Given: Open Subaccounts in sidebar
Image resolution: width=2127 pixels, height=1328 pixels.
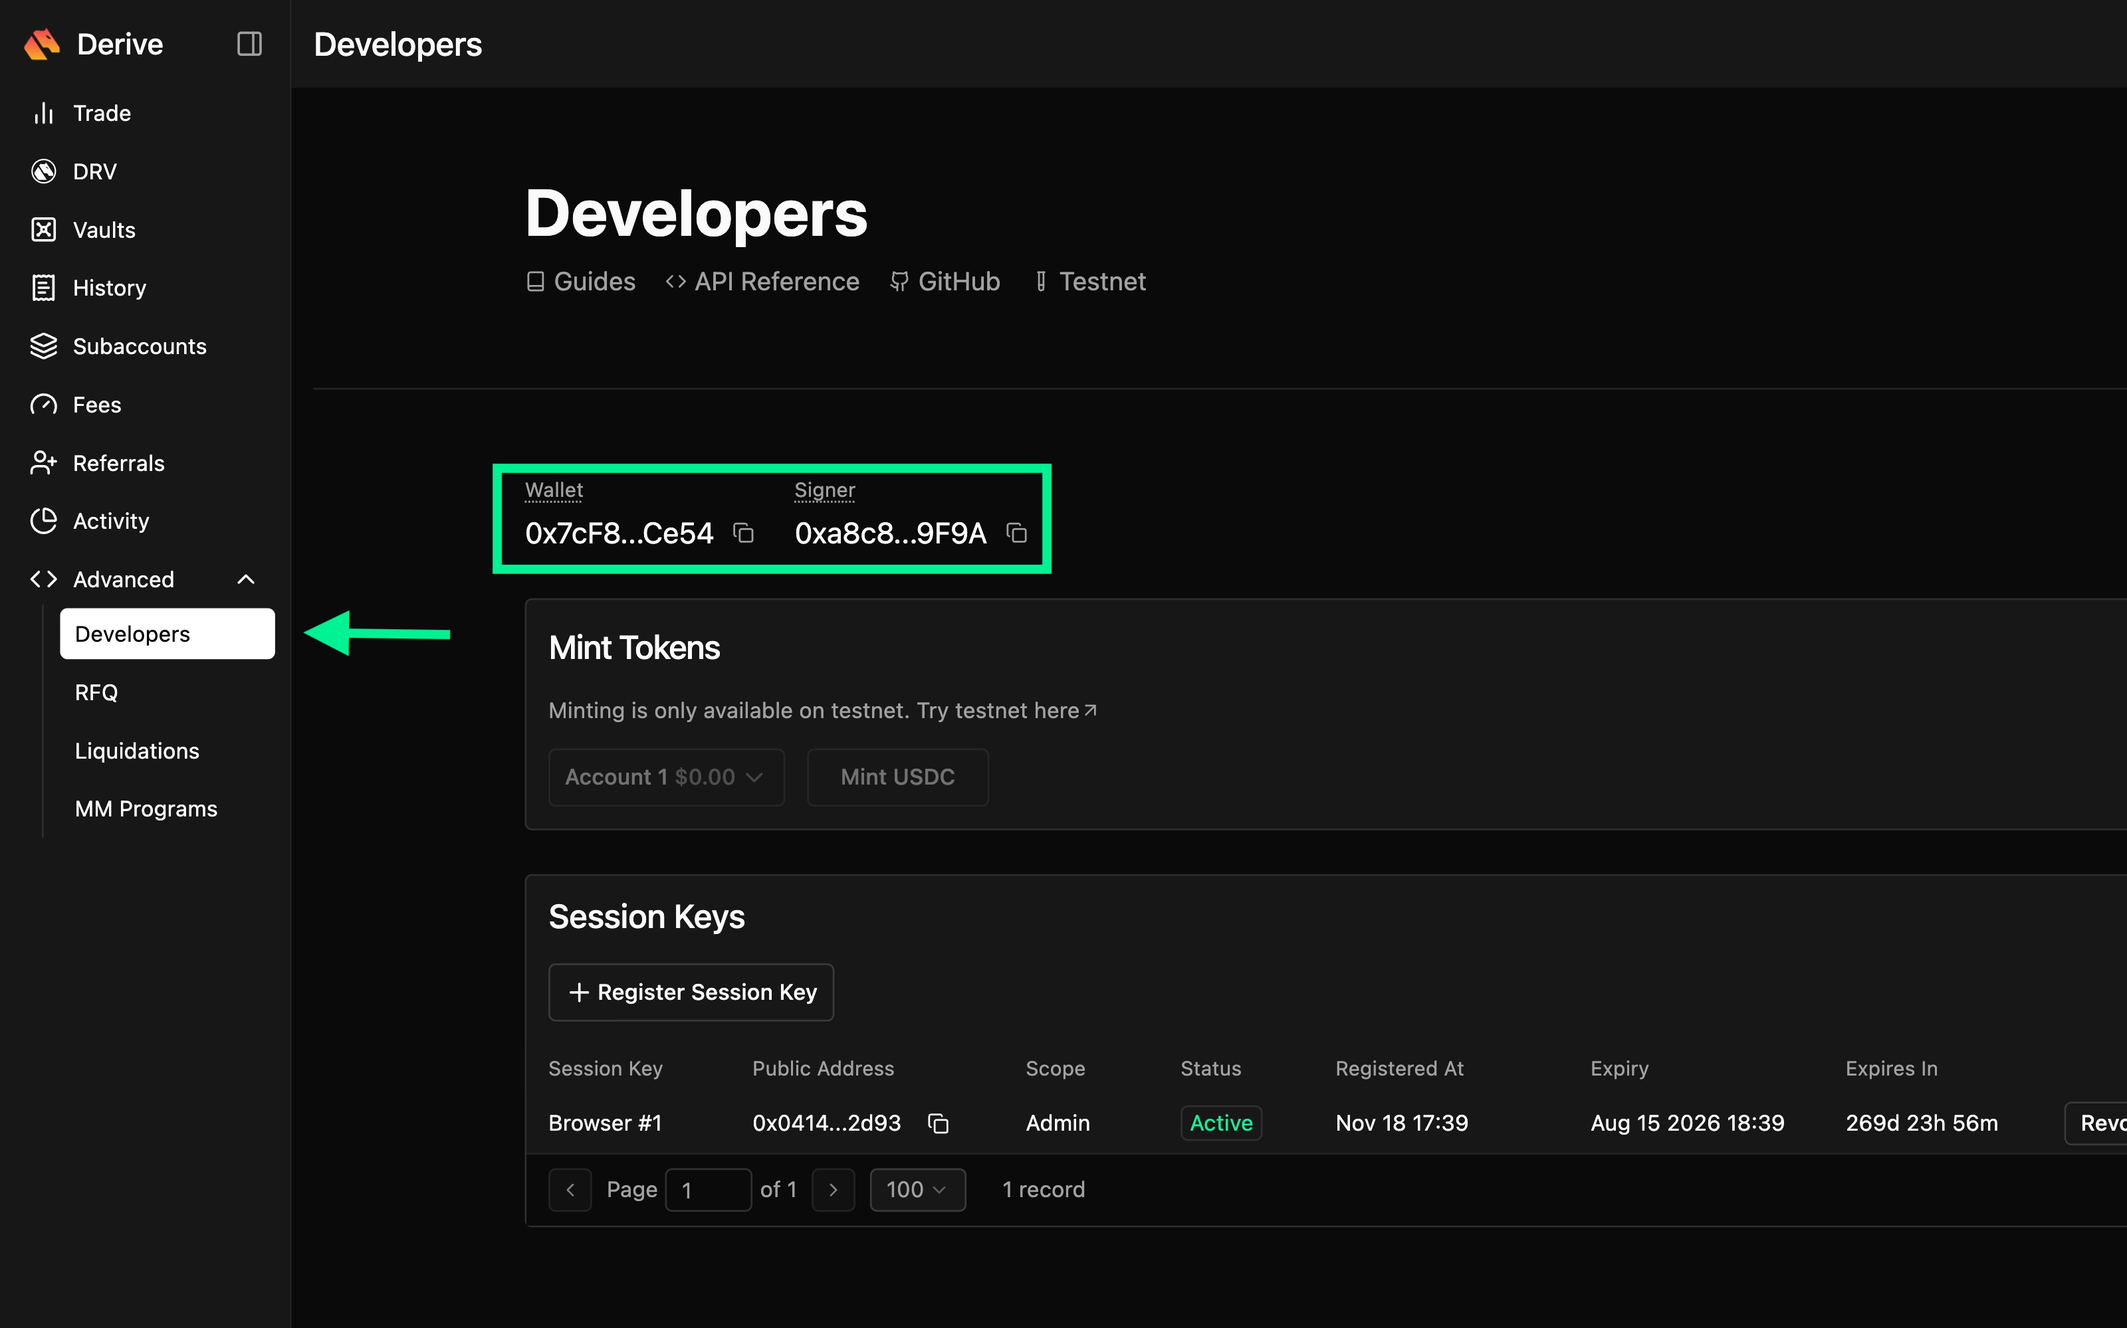Looking at the screenshot, I should click(139, 346).
